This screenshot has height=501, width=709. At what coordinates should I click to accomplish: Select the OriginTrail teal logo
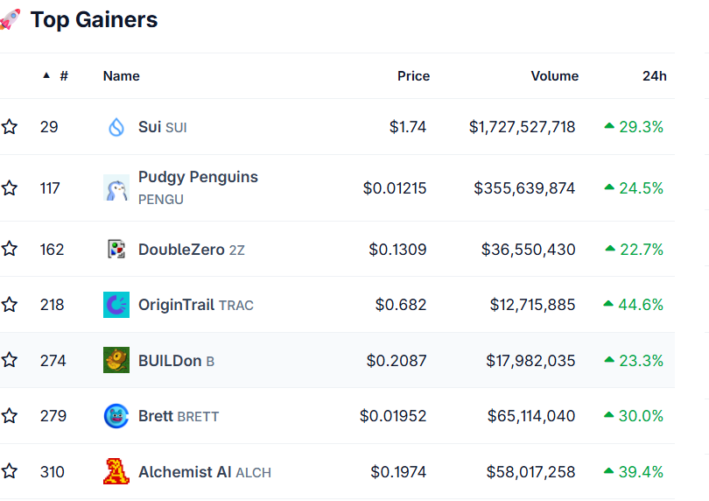(116, 305)
